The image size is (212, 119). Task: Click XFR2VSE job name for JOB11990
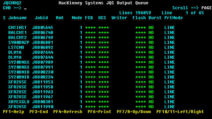[x=18, y=107]
